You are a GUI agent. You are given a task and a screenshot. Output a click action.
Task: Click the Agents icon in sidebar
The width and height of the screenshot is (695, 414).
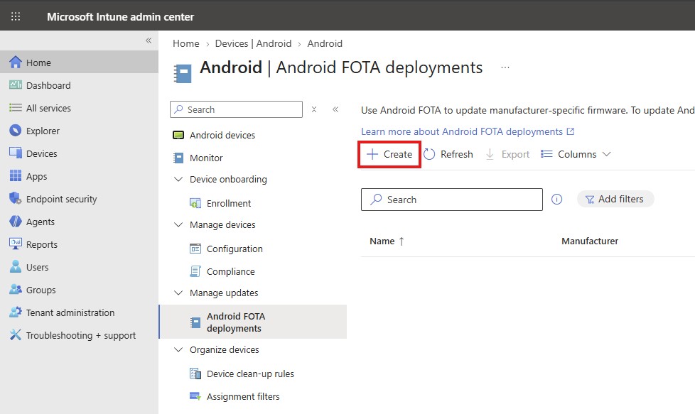click(16, 222)
